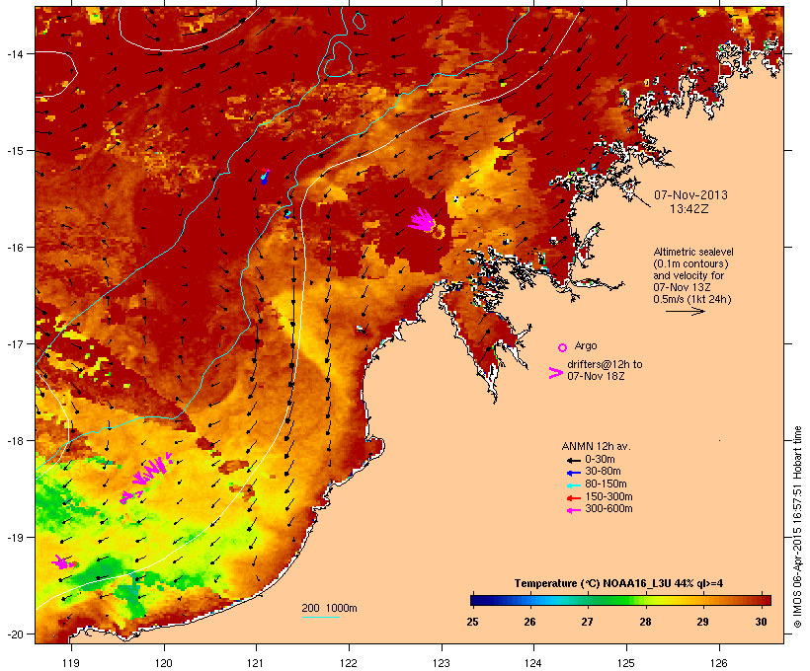Click the cyan 80-150m legend arrow

tap(574, 485)
